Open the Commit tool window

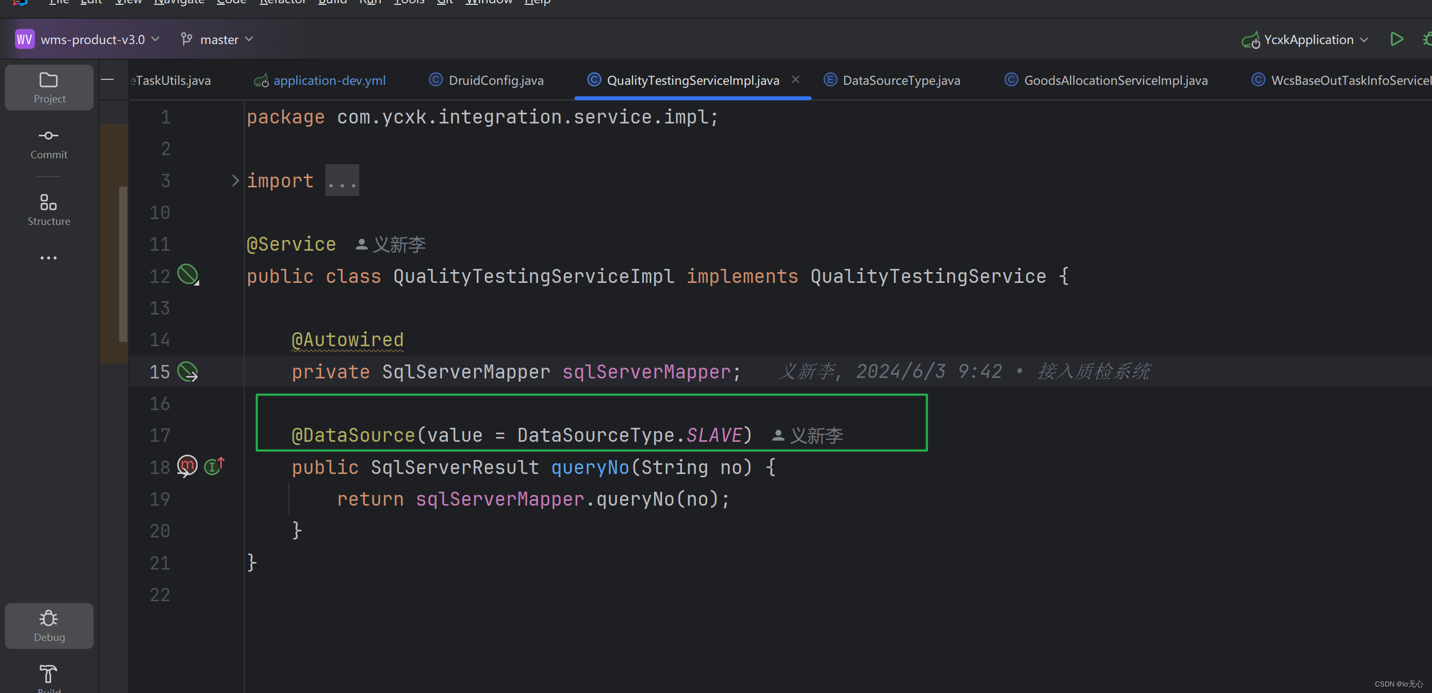click(49, 143)
